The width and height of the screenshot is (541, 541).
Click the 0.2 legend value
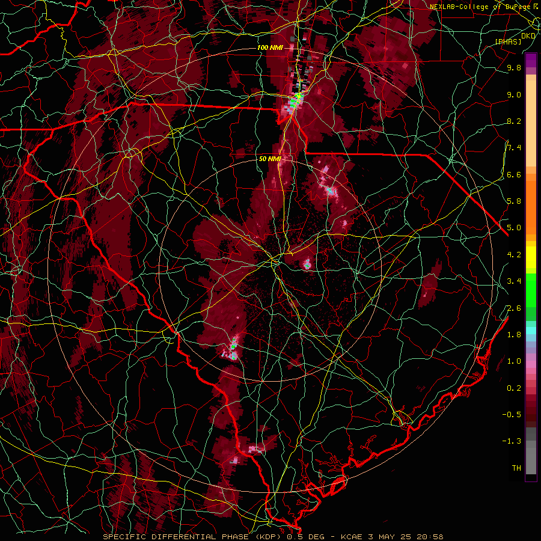[x=514, y=388]
